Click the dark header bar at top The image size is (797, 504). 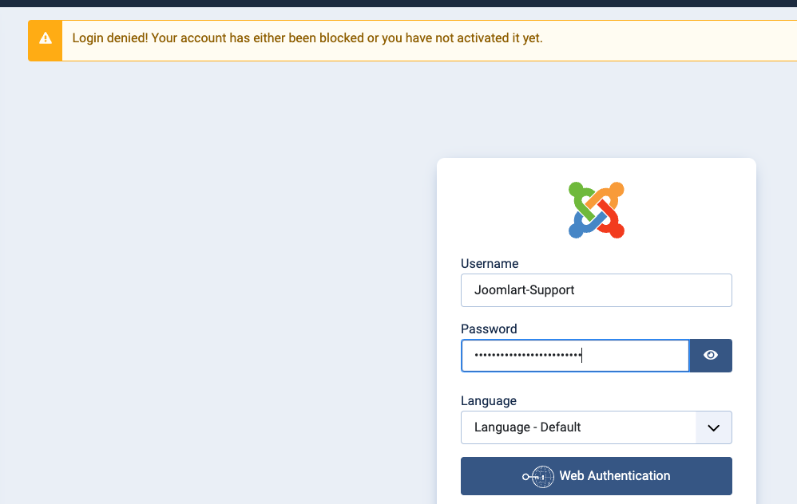(x=398, y=3)
